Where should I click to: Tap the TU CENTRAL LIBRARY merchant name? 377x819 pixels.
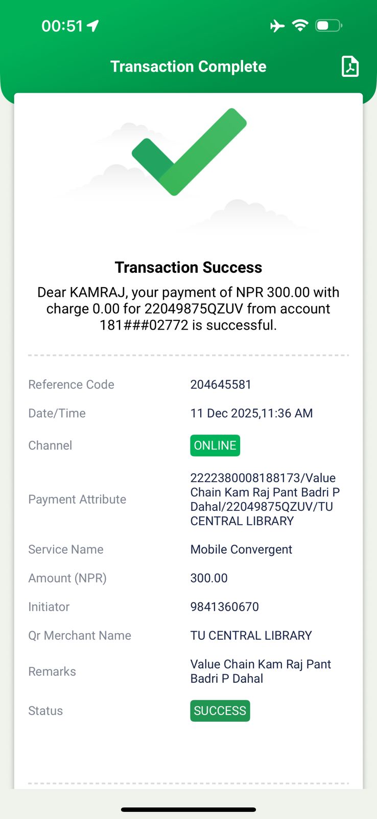point(251,635)
